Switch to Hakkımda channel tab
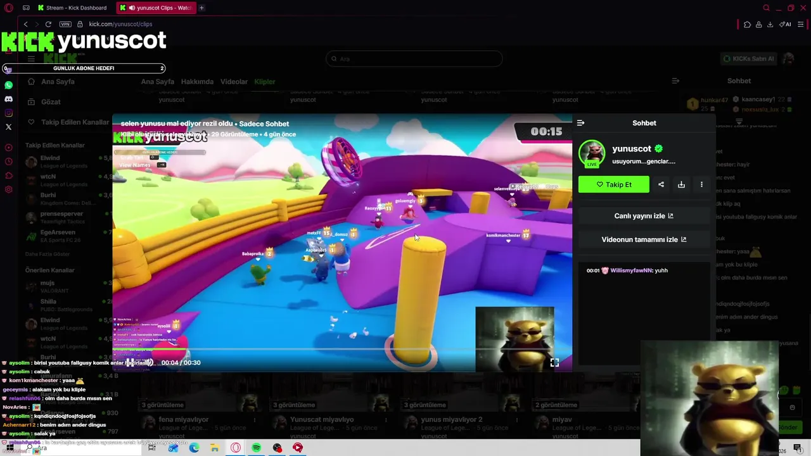The height and width of the screenshot is (456, 811). coord(197,82)
